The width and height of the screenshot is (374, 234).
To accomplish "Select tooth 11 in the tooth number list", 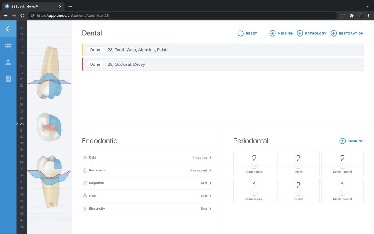I will click(22, 28).
